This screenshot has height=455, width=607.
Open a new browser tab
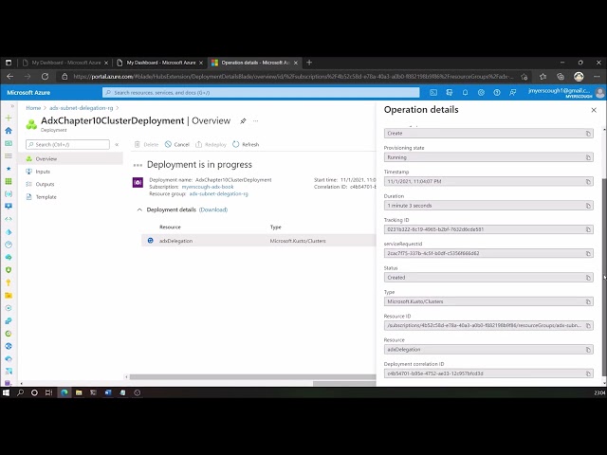click(x=309, y=63)
